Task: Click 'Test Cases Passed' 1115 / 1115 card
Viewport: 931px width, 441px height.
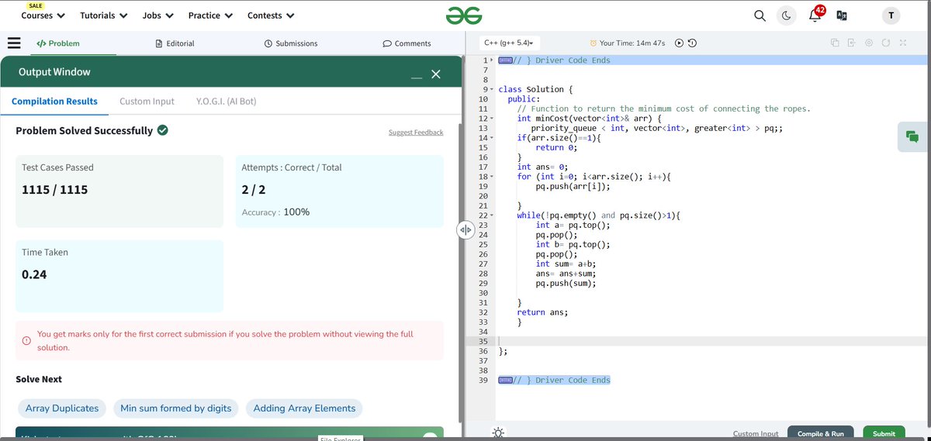Action: 119,191
